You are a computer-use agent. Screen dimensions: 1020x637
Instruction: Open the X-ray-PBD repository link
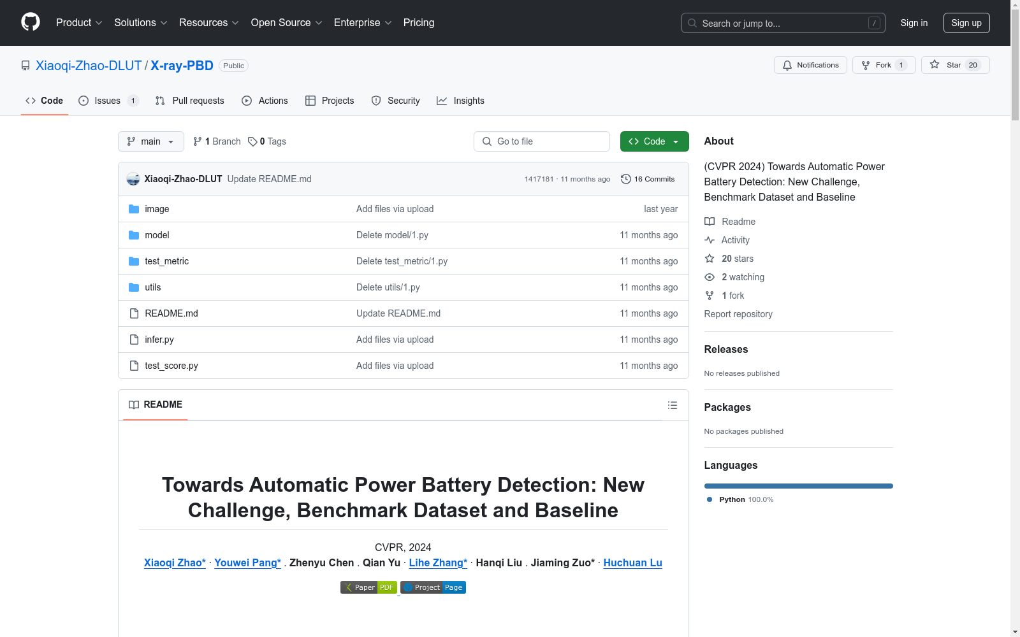(x=182, y=66)
